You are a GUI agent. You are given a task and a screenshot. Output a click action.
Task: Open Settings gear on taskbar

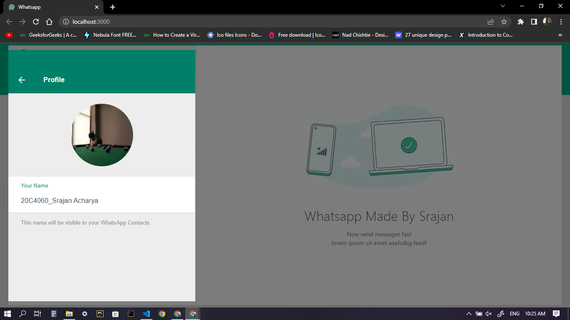[x=85, y=314]
